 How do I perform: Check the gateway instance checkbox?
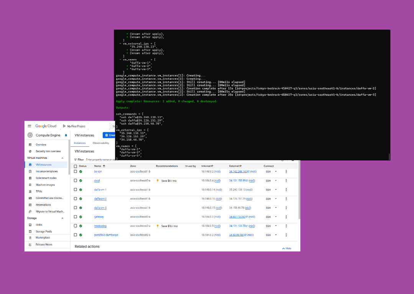[76, 217]
